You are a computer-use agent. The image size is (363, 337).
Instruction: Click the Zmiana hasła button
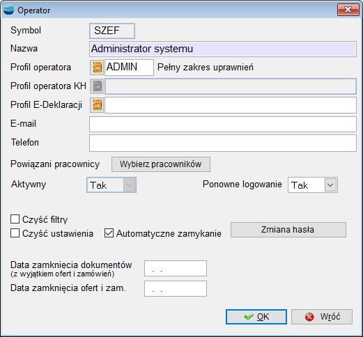coord(288,230)
